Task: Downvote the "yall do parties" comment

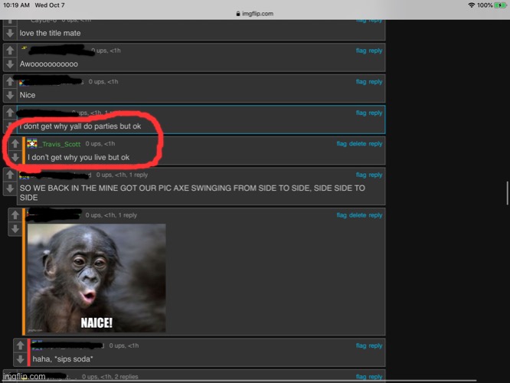Action: 9,126
